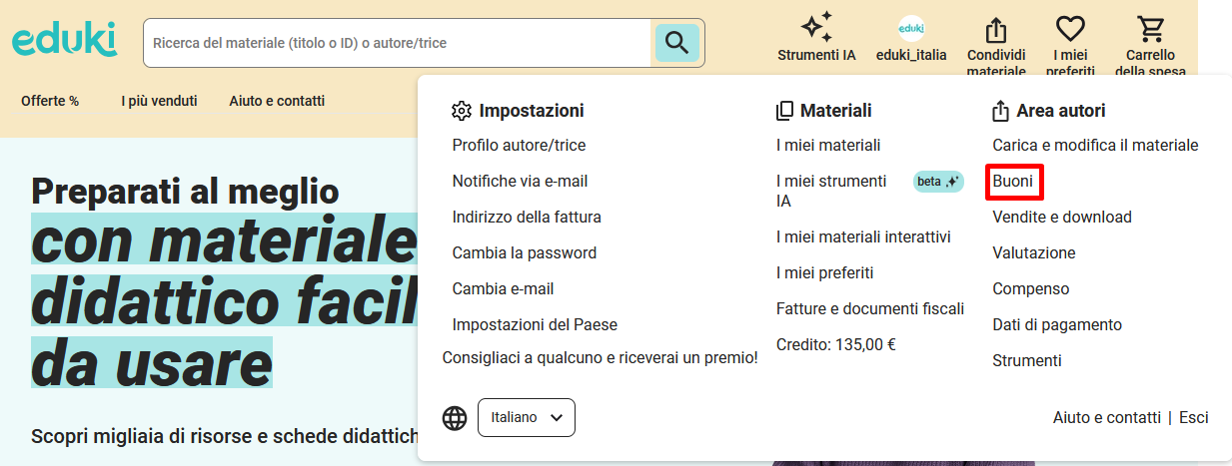Open Strumenti IA sparkle icon
The image size is (1232, 466).
816,28
